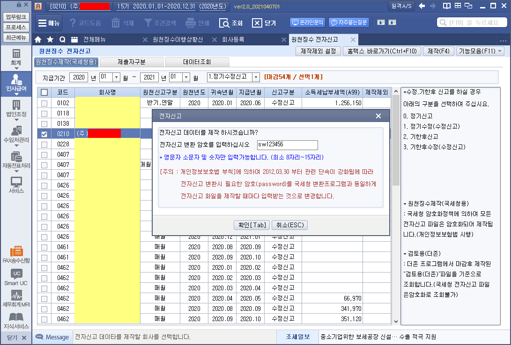Toggle the select-all checkbox in header
Image resolution: width=511 pixels, height=345 pixels.
point(44,93)
